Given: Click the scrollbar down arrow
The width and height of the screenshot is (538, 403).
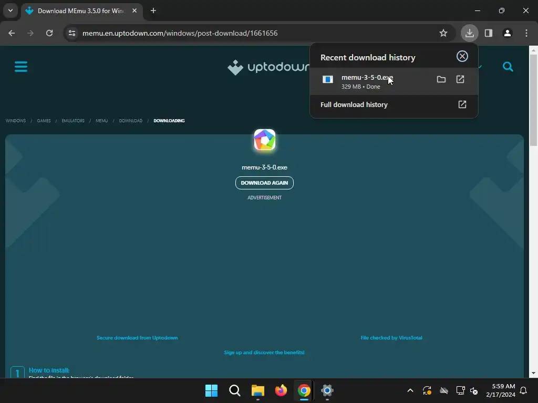Looking at the screenshot, I should point(533,373).
